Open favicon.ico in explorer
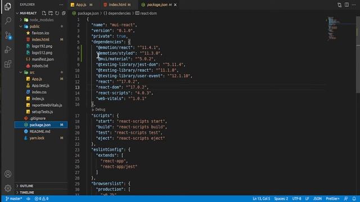 (41, 33)
